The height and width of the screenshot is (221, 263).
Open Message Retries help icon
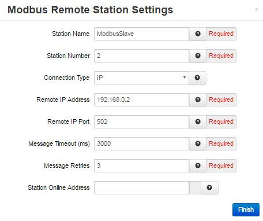pos(198,165)
